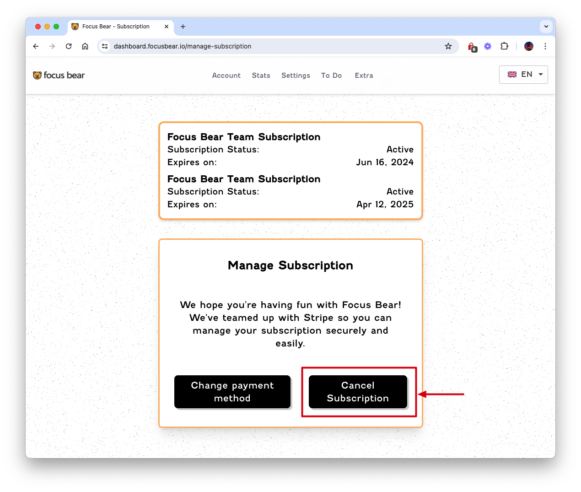Go forward to the next page
Viewport: 581px width, 492px height.
52,46
